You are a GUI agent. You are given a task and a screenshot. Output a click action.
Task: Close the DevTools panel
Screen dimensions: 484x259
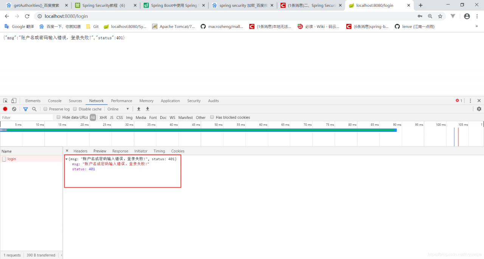click(x=479, y=101)
